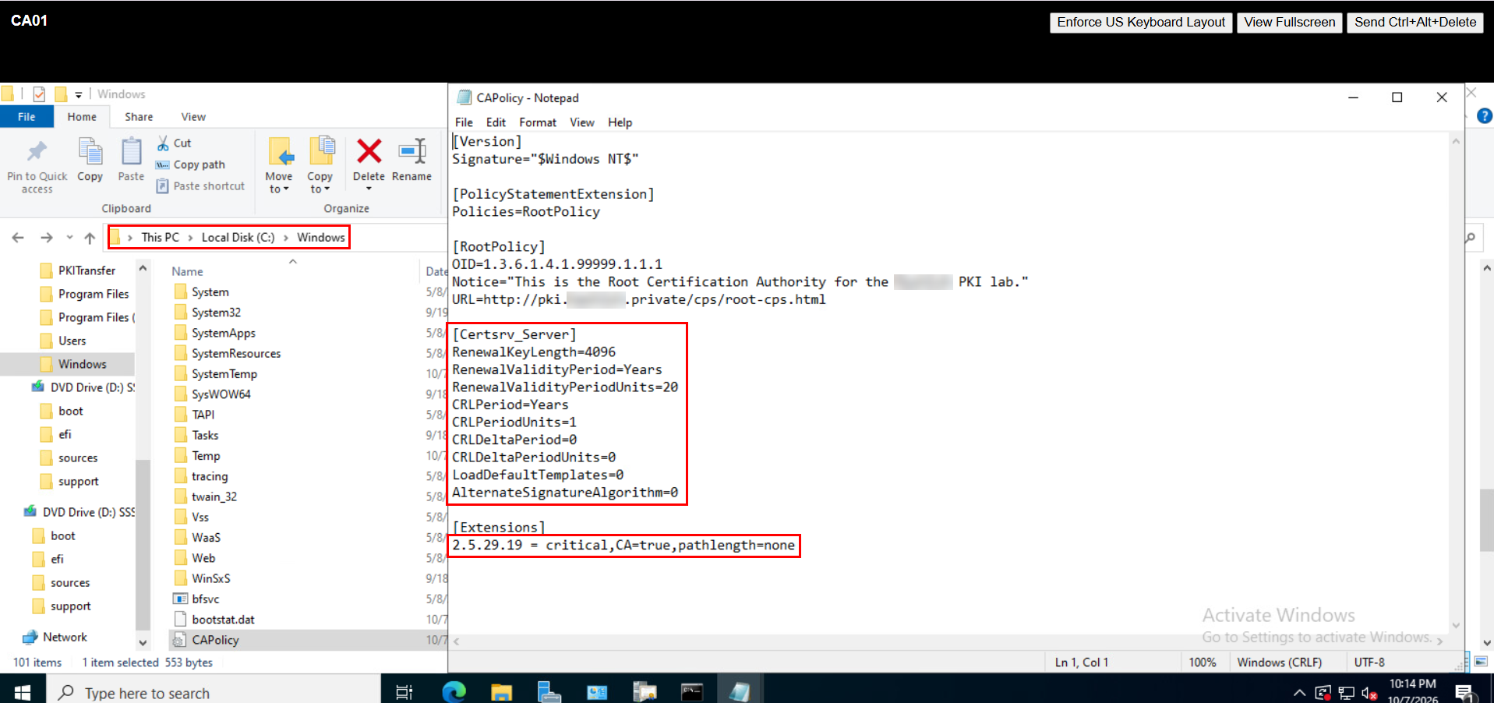Screen dimensions: 1494x703
Task: Select Local Disk (C:) in the address breadcrumb
Action: (238, 238)
